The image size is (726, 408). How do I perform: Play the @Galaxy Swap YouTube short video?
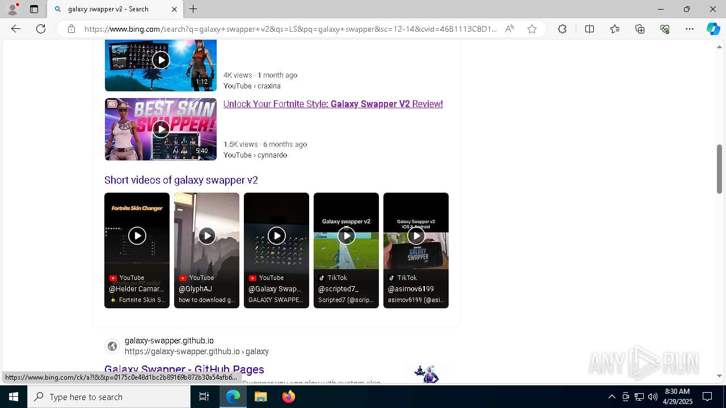(x=276, y=250)
